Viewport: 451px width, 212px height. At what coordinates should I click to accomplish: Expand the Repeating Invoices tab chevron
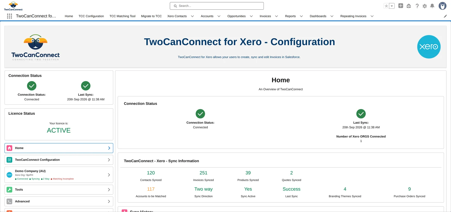pyautogui.click(x=372, y=16)
